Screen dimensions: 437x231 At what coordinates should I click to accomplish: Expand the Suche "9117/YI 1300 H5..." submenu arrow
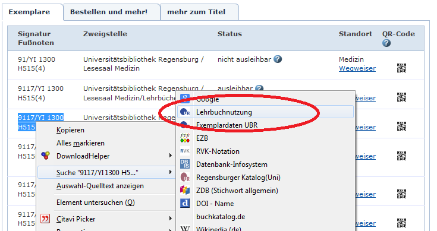tap(170, 172)
